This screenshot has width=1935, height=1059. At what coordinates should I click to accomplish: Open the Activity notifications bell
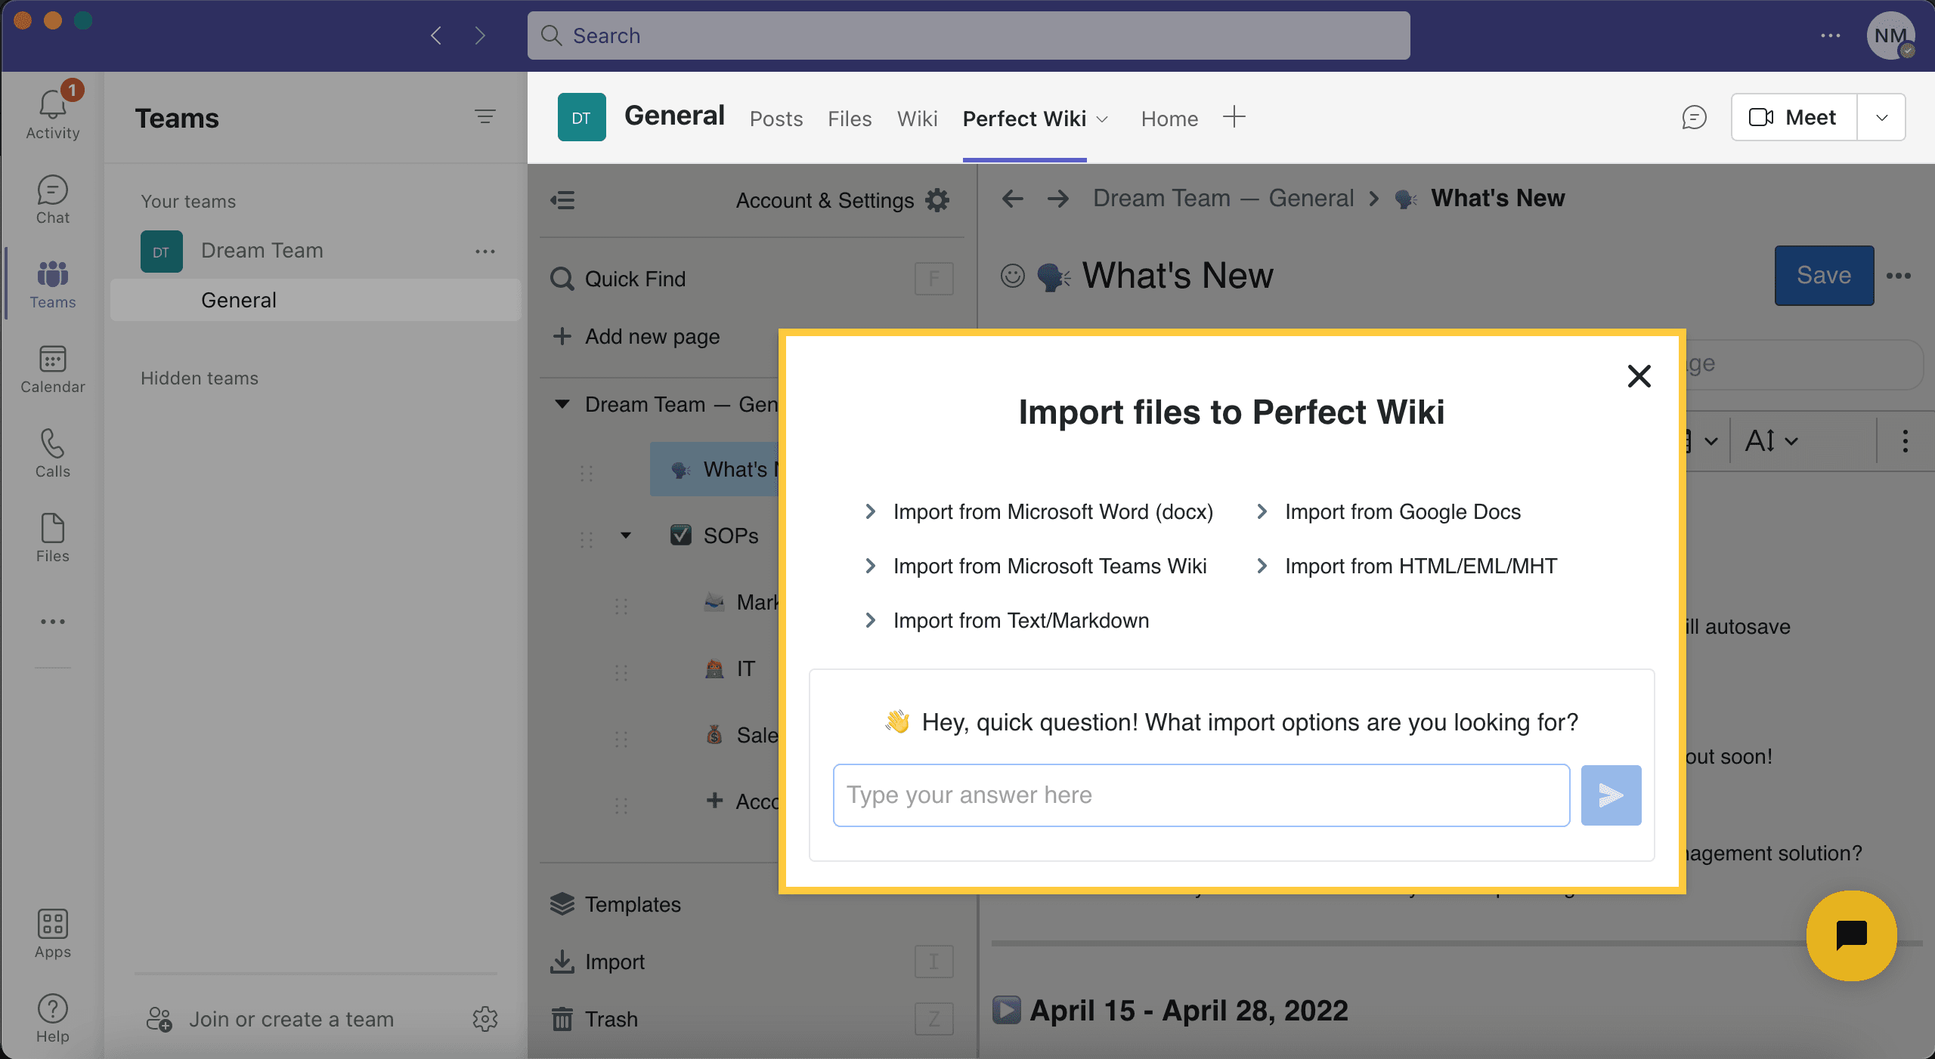[x=52, y=113]
